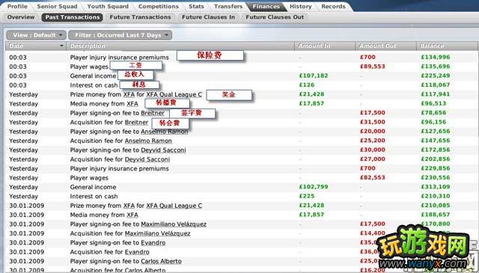Click the Maximiliano Velázquez signing-on fee link

point(174,224)
